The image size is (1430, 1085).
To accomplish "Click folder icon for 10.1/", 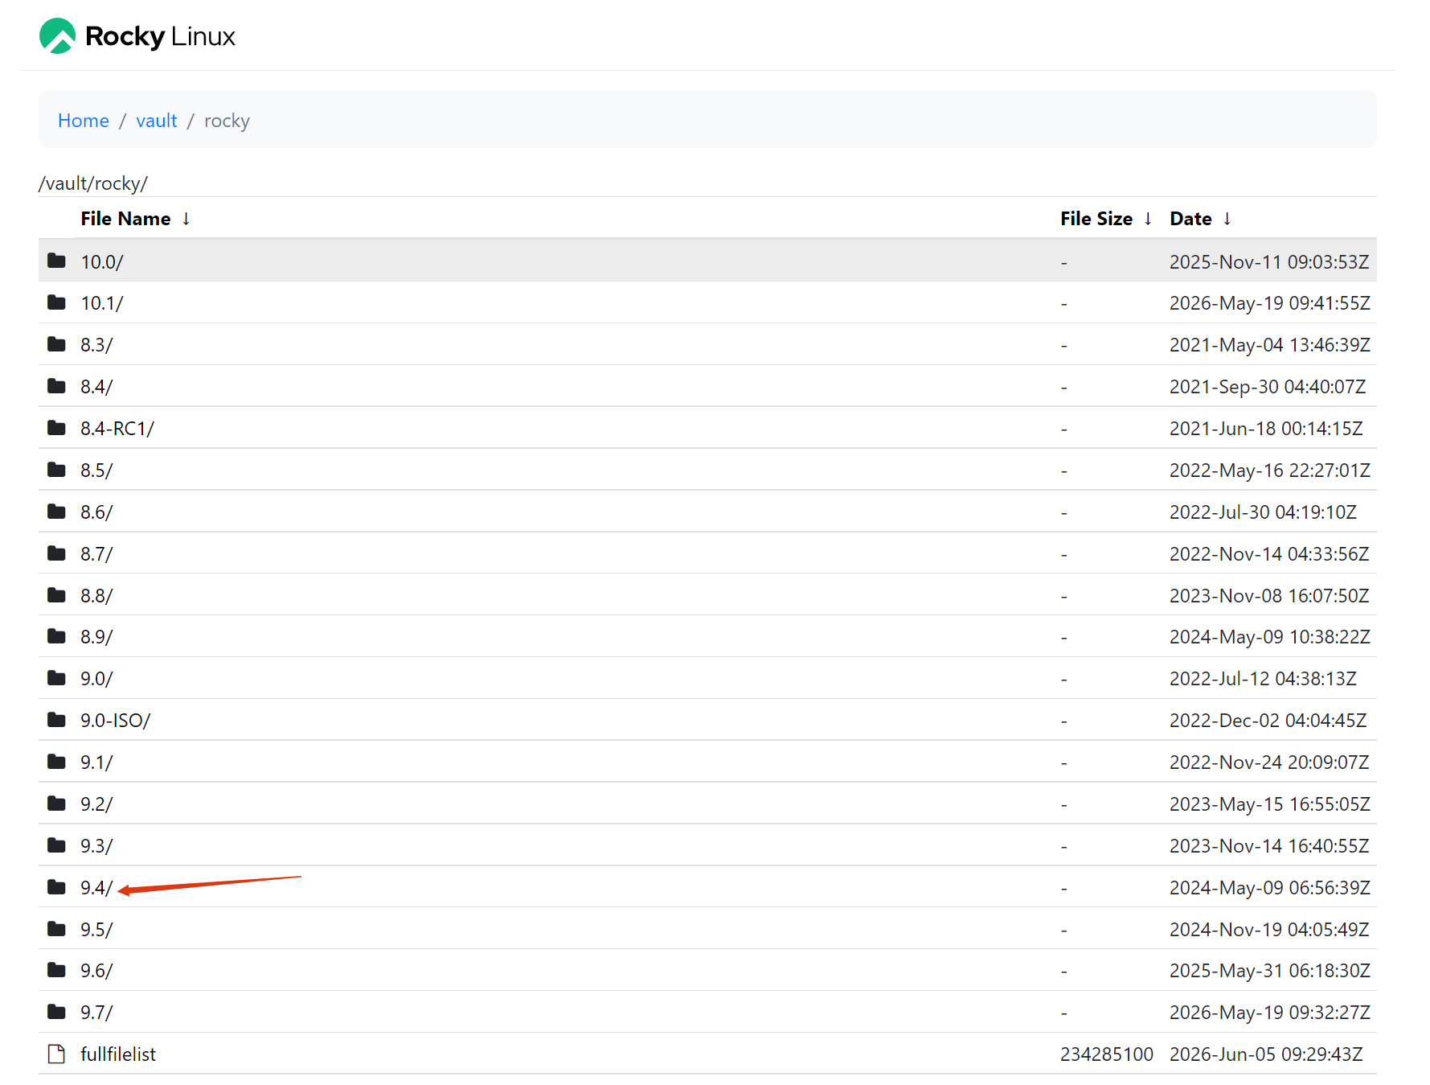I will click(56, 302).
